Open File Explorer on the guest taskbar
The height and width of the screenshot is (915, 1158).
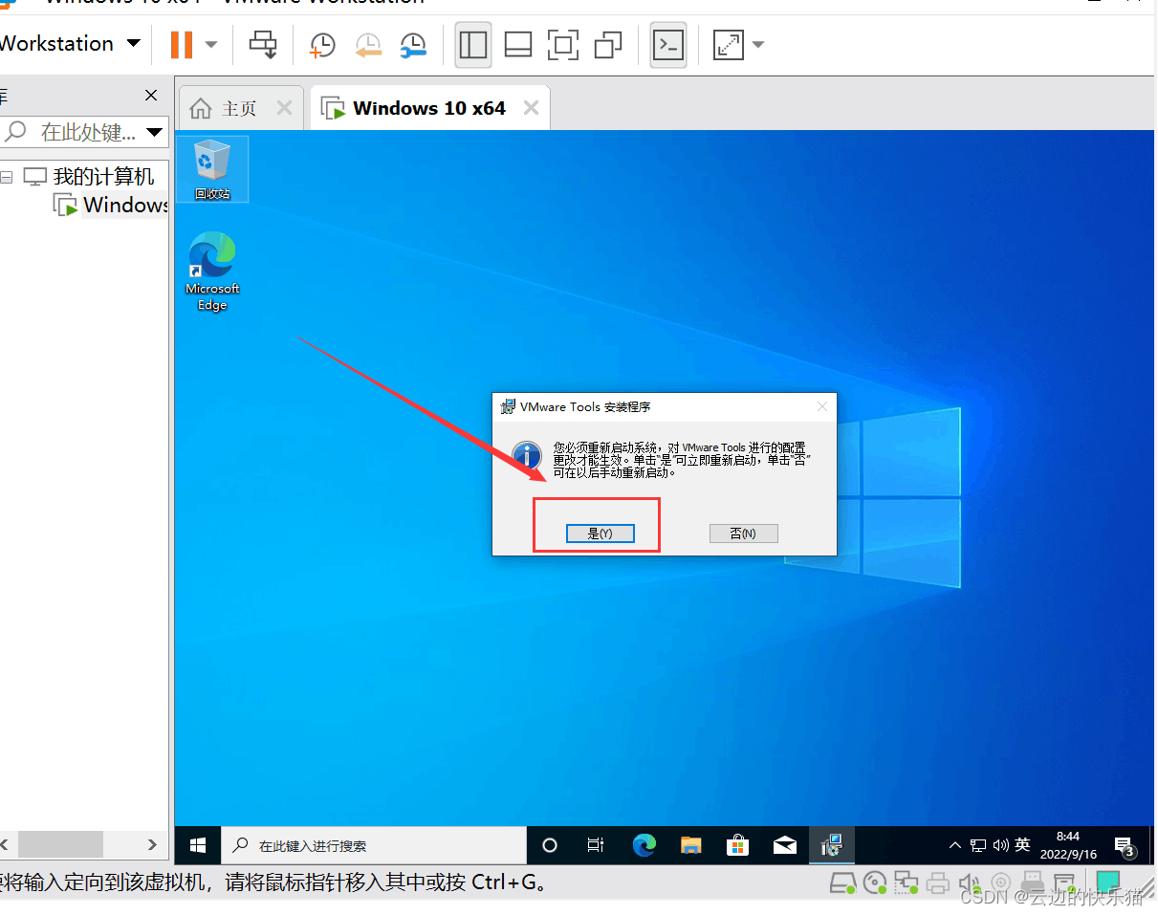point(691,845)
